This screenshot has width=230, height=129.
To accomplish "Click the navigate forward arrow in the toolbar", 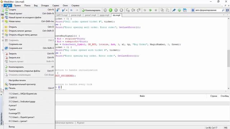I will click(77, 10).
